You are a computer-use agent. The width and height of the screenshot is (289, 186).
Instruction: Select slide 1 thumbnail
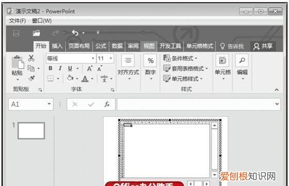[31, 131]
